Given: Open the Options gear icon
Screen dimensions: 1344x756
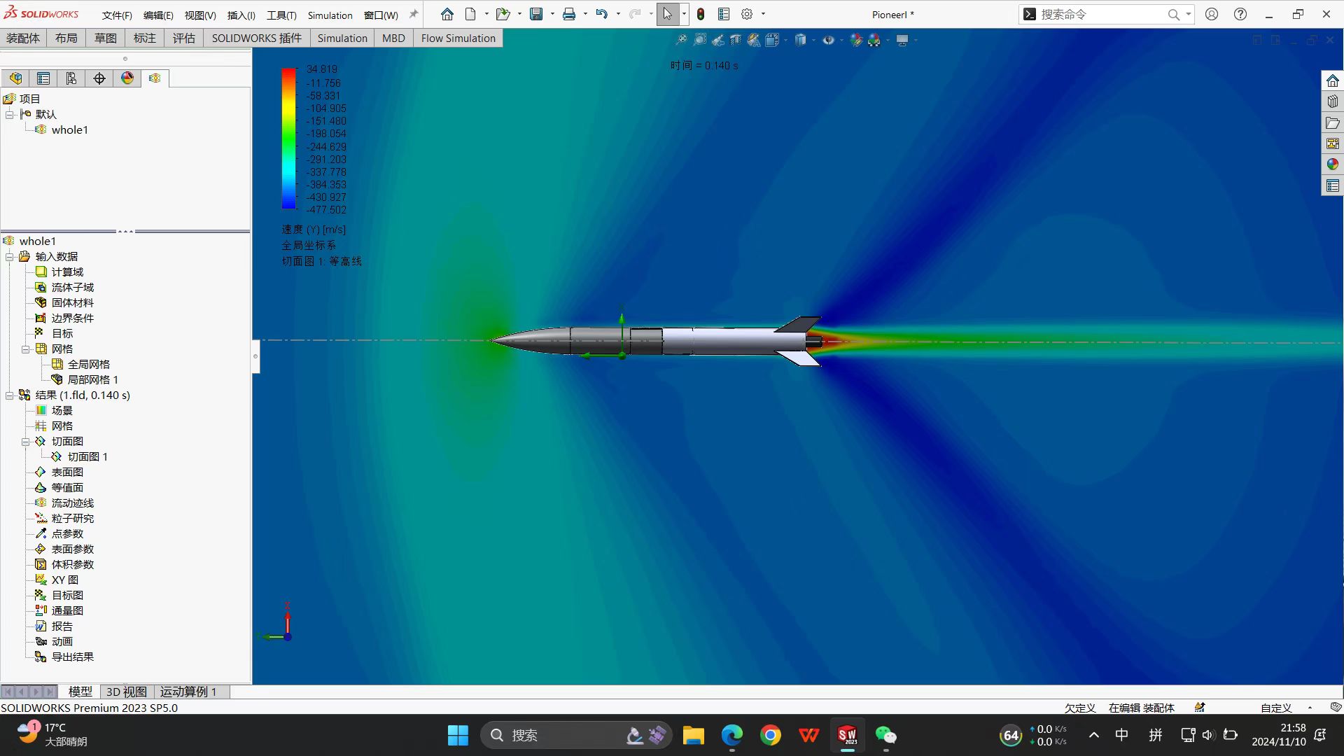Looking at the screenshot, I should click(747, 14).
